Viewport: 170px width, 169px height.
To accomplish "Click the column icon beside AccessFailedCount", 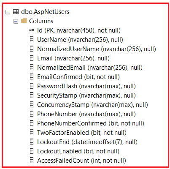I will 32,160.
